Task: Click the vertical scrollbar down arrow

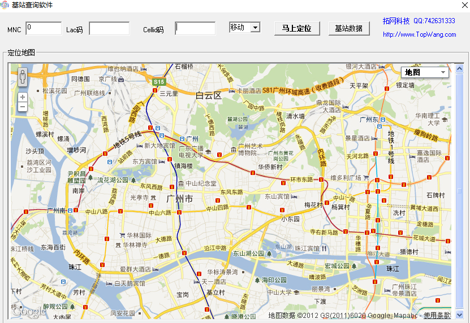Action: (459, 315)
